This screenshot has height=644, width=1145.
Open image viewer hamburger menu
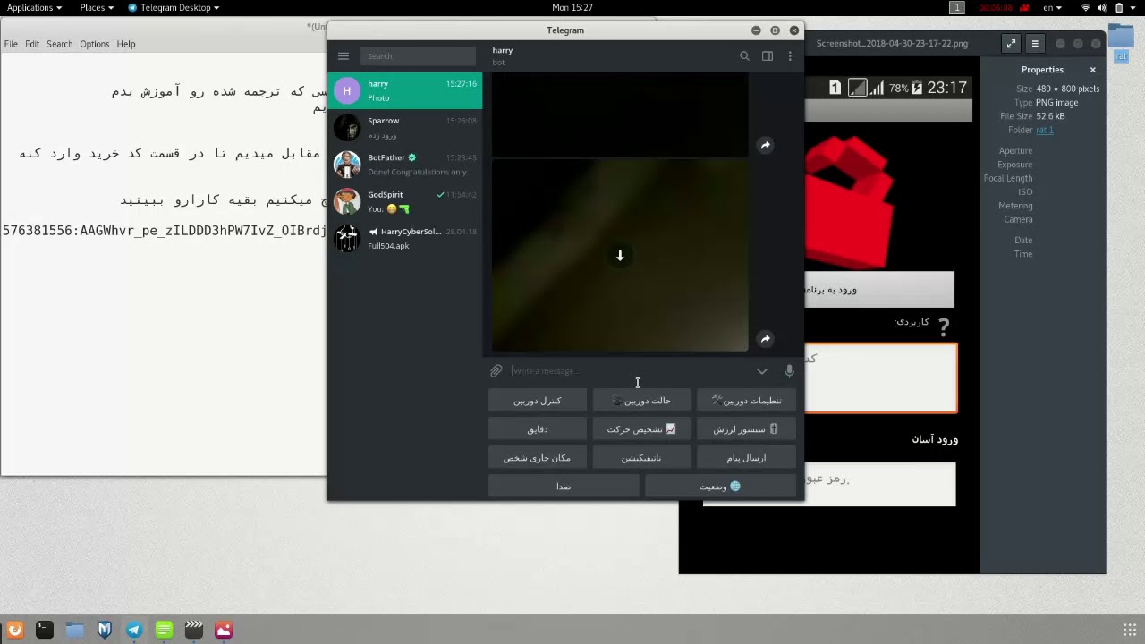coord(1035,43)
